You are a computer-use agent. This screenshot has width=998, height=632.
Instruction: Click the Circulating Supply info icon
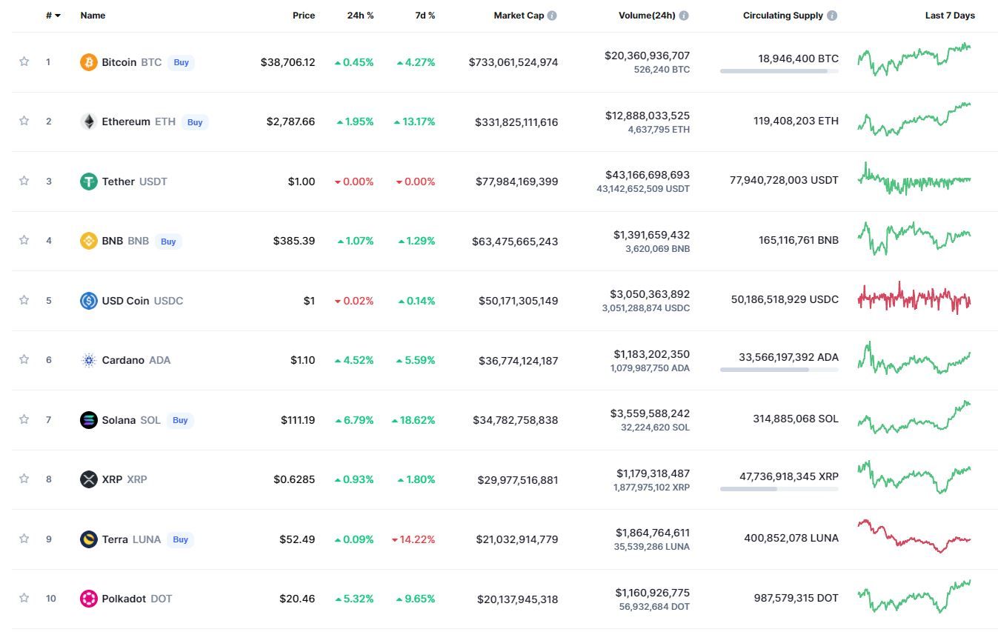coord(832,16)
